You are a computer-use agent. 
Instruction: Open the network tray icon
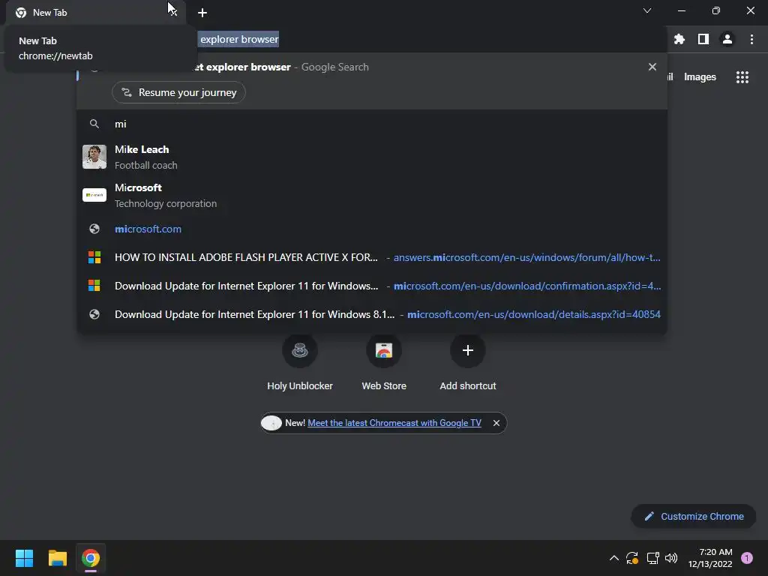[652, 558]
